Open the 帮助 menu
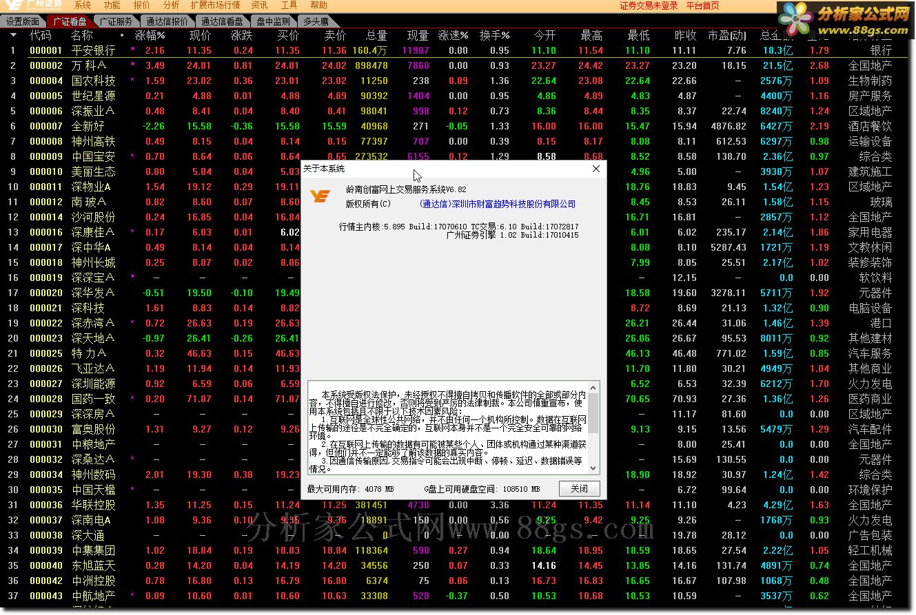The width and height of the screenshot is (916, 615). 318,5
